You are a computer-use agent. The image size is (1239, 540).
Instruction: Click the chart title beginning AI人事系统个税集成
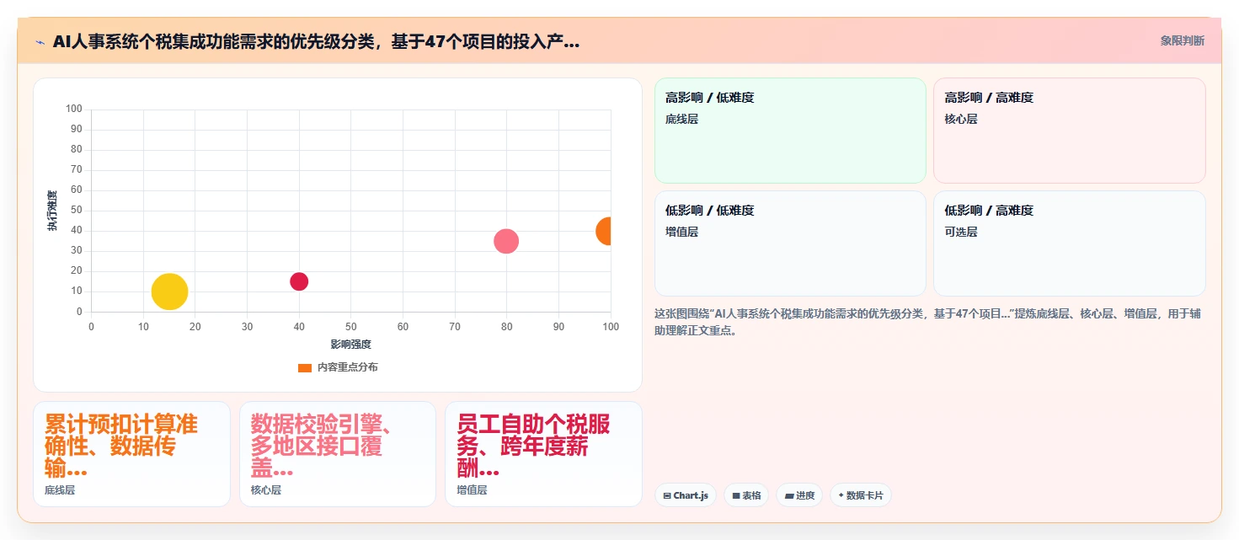[316, 41]
